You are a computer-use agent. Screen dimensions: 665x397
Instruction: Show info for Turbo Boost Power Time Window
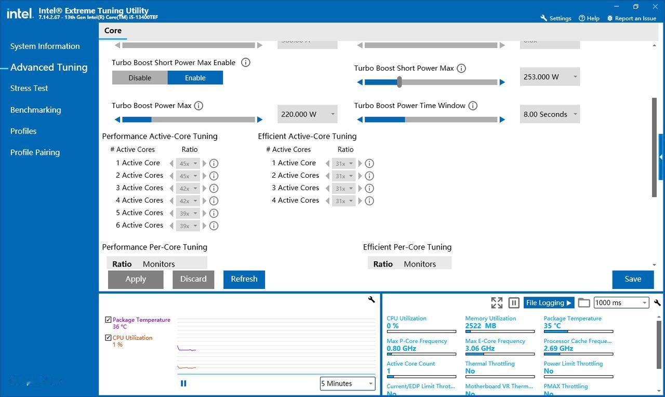pos(473,105)
